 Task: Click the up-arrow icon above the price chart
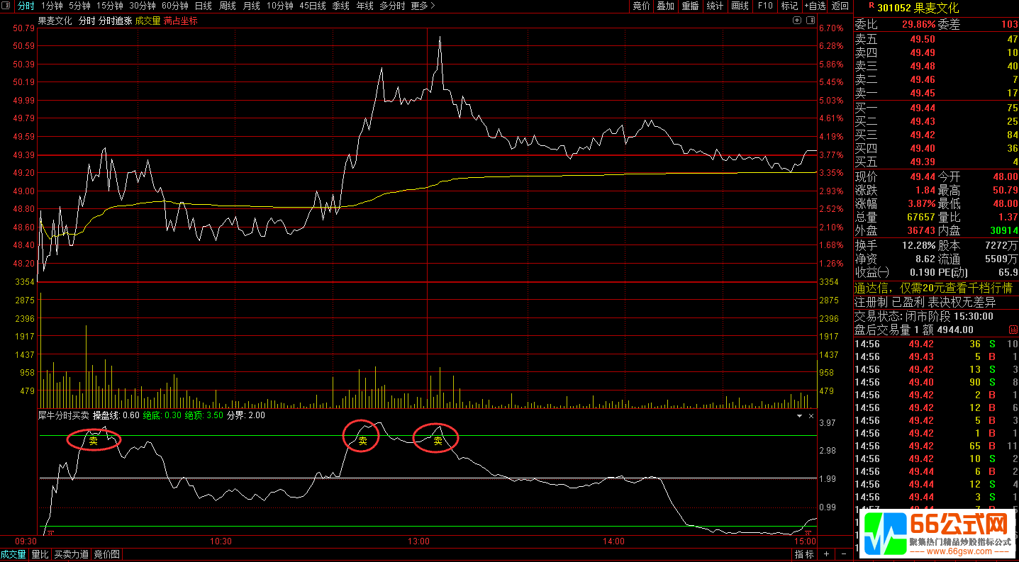(x=797, y=21)
